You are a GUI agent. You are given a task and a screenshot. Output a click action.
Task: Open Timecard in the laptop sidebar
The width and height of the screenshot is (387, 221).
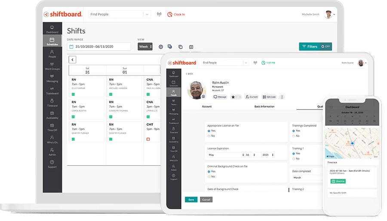point(52,103)
